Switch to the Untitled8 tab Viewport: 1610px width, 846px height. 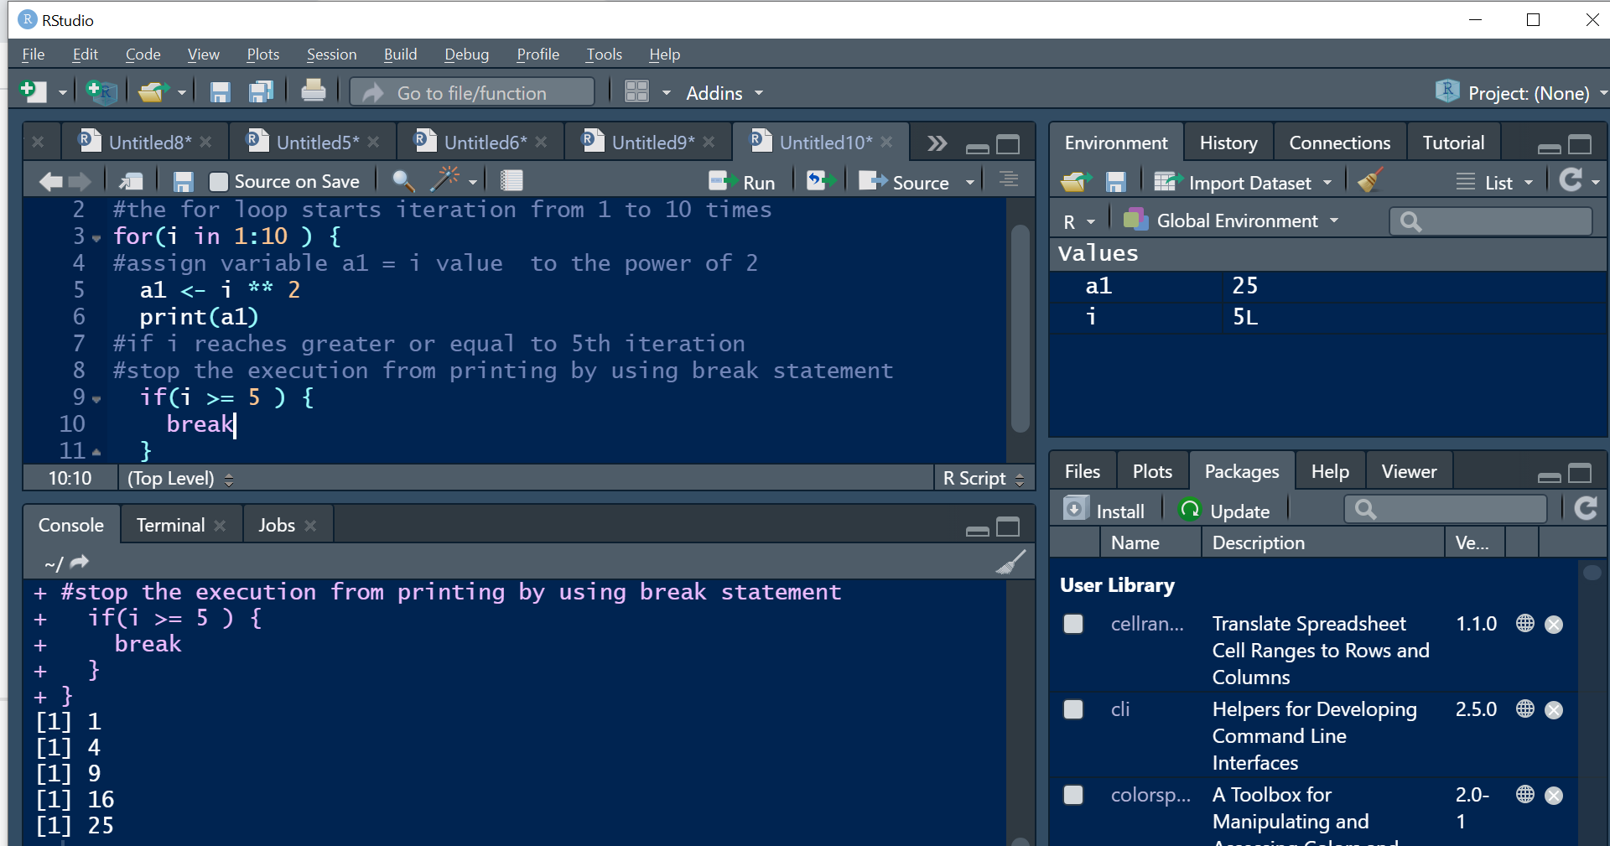pos(144,142)
